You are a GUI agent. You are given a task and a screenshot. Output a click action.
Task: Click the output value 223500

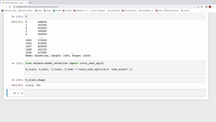pyautogui.click(x=42, y=28)
